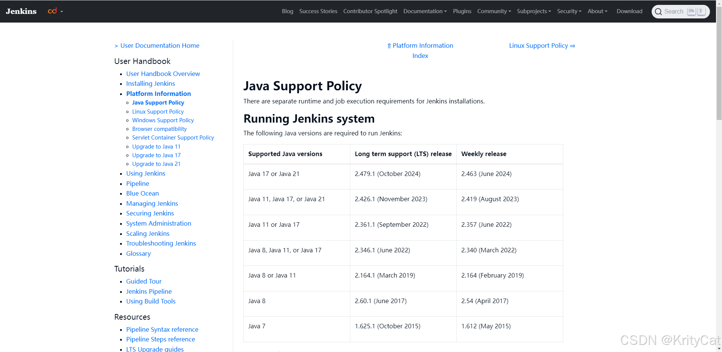Open the Download page

629,11
